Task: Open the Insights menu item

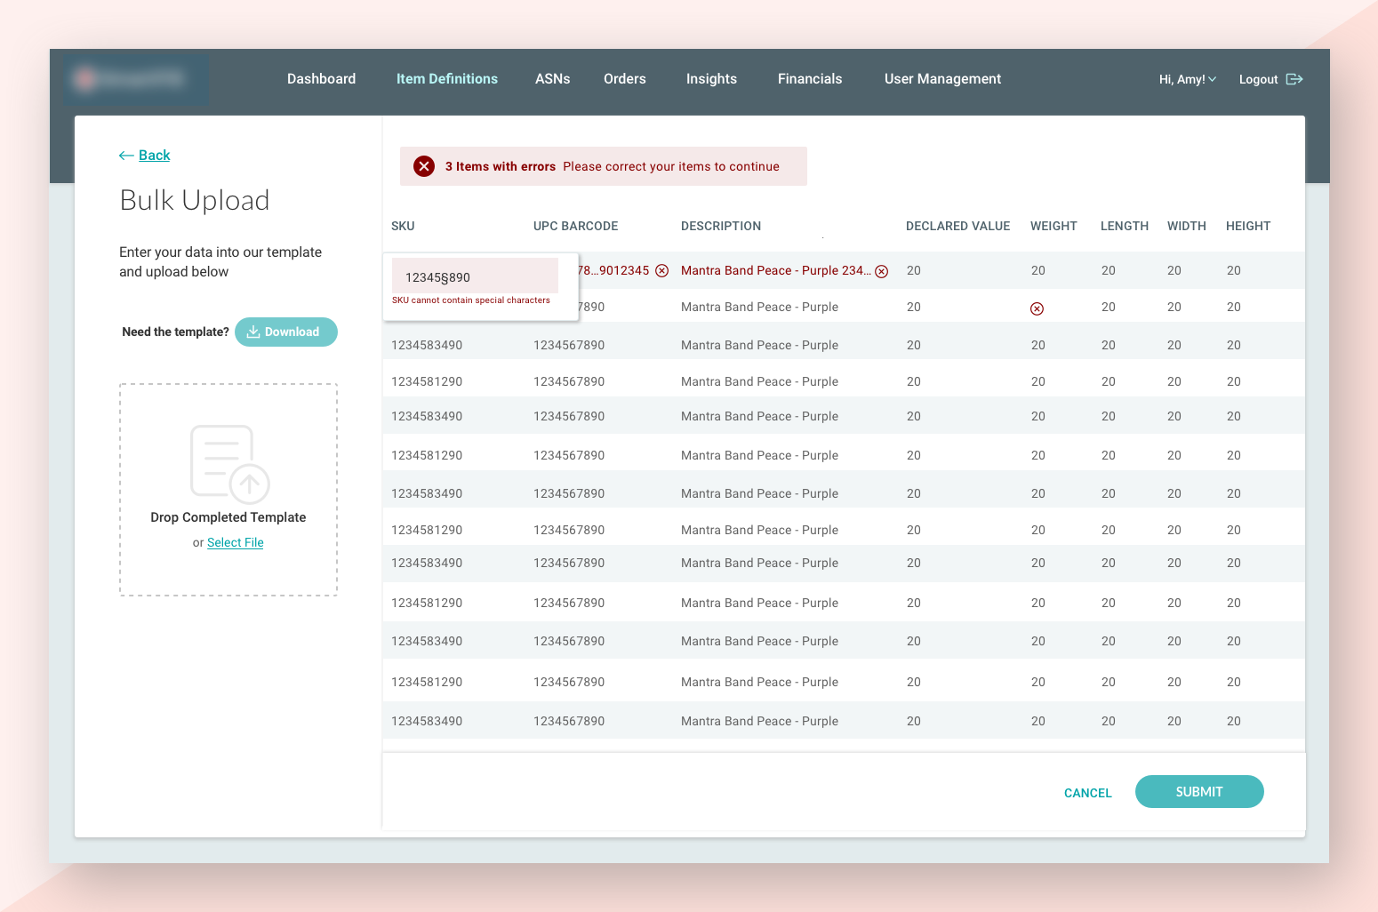Action: point(711,79)
